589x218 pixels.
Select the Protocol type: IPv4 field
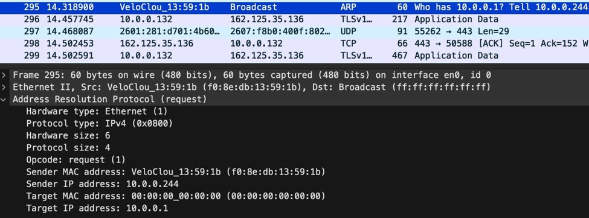tap(295, 123)
